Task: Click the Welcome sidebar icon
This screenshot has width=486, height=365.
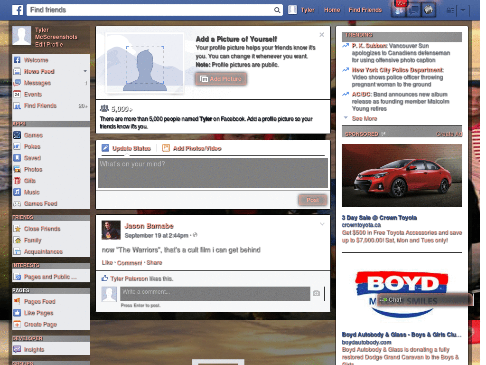Action: click(17, 60)
